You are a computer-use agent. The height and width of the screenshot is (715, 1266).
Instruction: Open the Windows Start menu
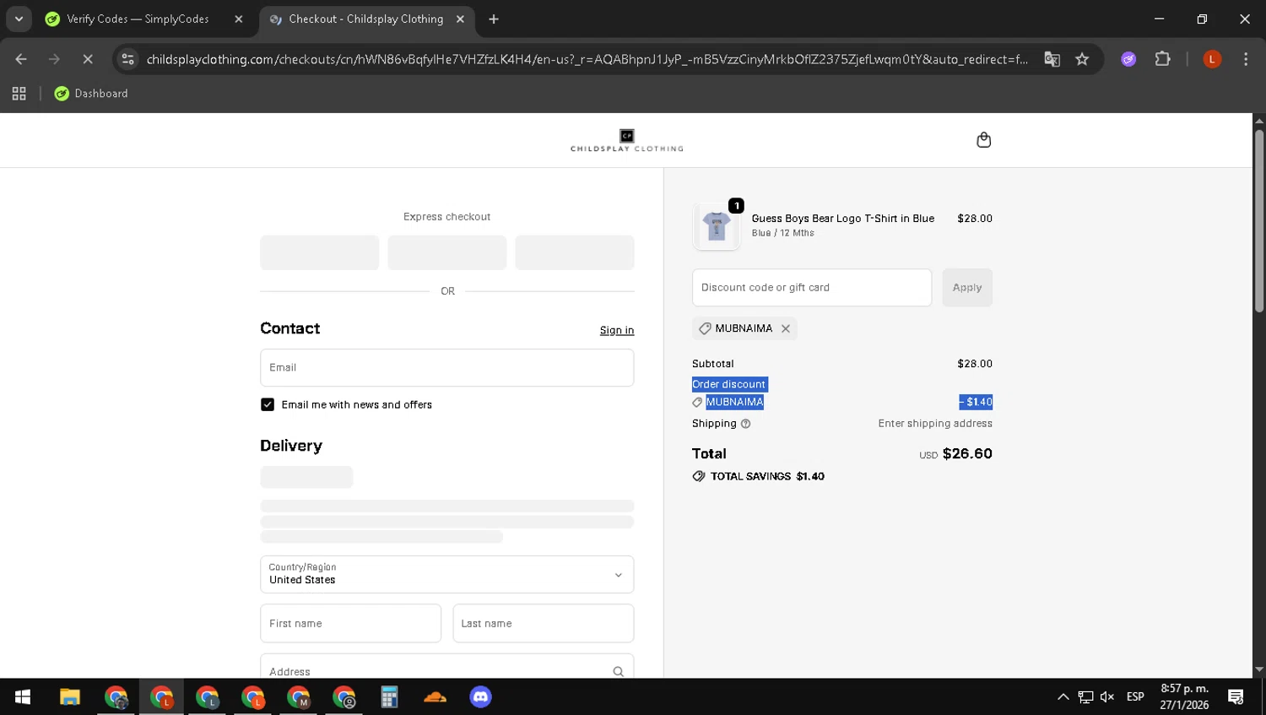tap(23, 697)
